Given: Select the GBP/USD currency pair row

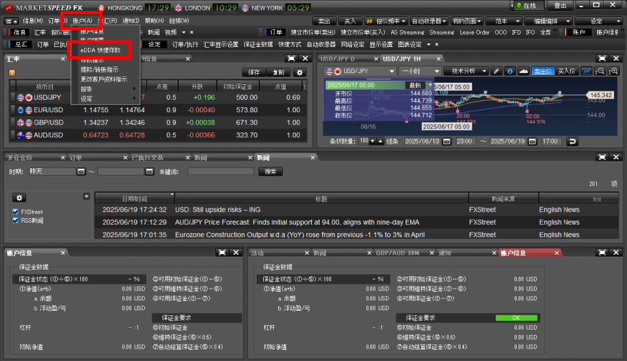Looking at the screenshot, I should 158,123.
